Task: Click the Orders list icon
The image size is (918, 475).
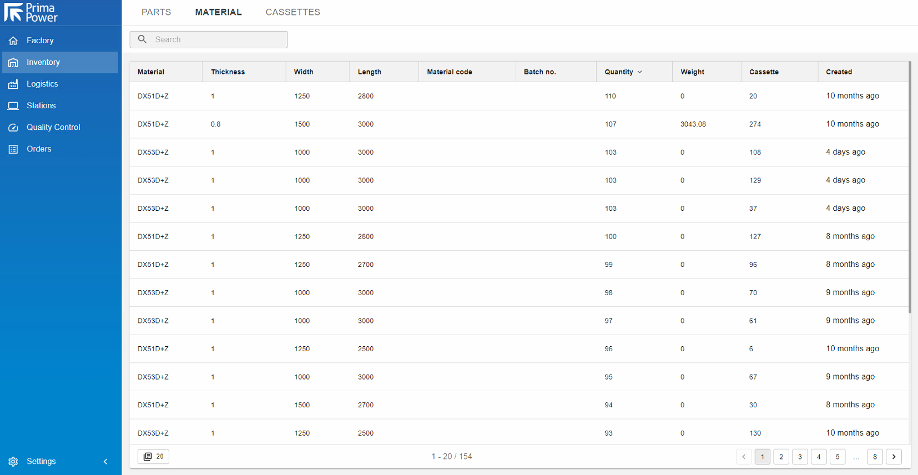Action: pos(13,149)
